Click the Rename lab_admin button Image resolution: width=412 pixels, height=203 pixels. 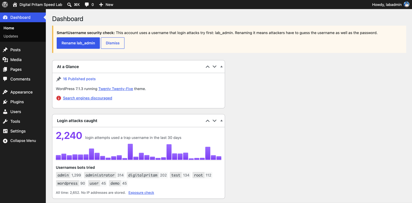[78, 43]
